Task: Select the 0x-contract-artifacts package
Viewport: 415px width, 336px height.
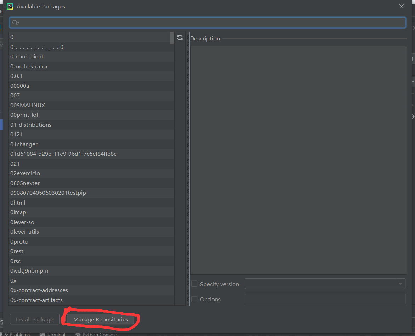Action: click(x=91, y=300)
